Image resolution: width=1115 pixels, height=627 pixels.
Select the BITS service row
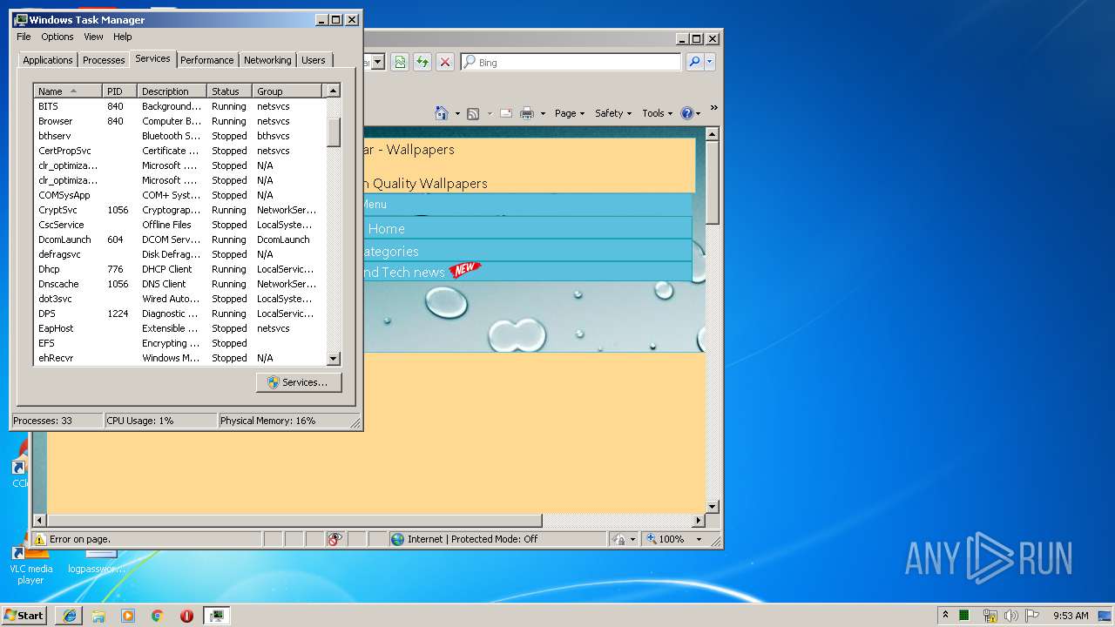pos(179,106)
